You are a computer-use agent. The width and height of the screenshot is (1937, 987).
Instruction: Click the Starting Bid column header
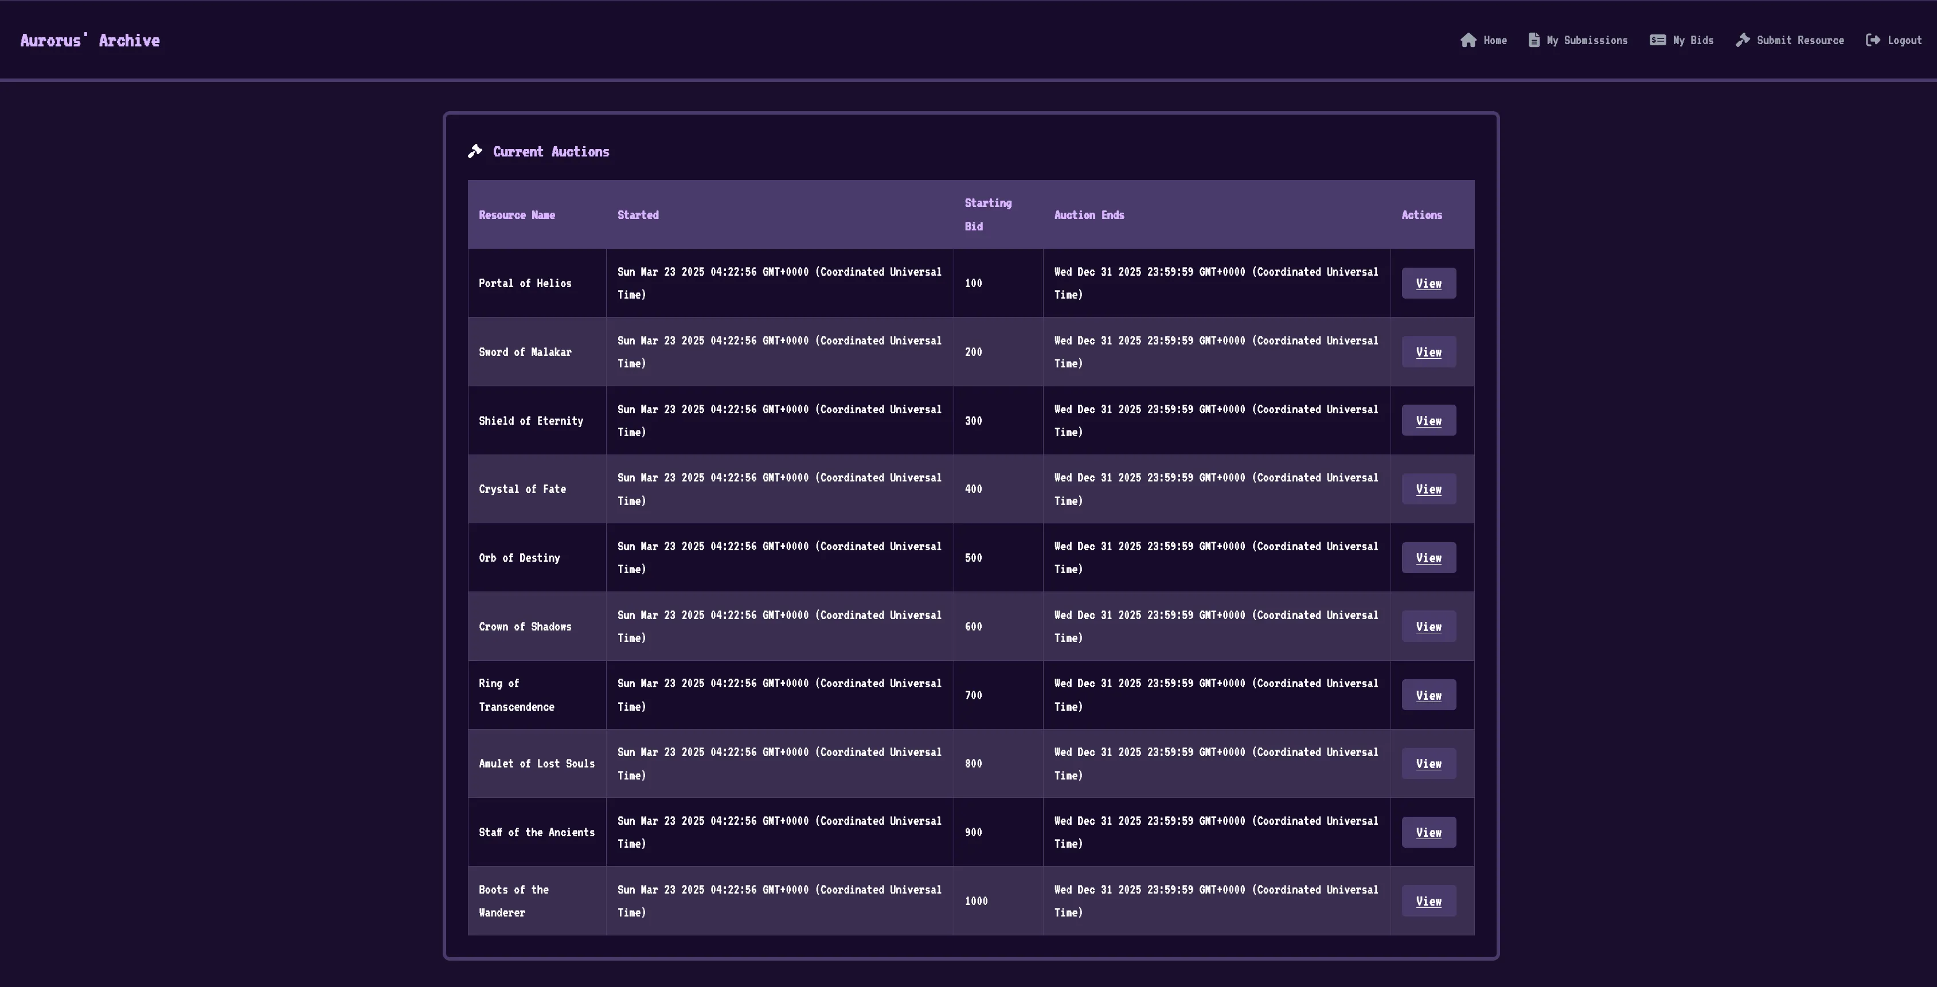(987, 214)
